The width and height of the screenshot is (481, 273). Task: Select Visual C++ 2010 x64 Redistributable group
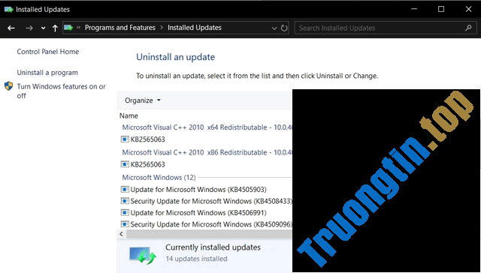pyautogui.click(x=207, y=127)
